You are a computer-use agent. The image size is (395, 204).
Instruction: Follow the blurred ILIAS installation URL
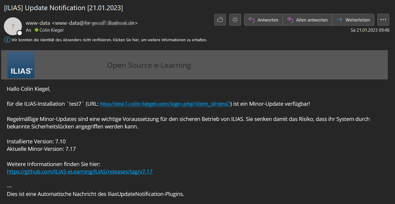(165, 104)
